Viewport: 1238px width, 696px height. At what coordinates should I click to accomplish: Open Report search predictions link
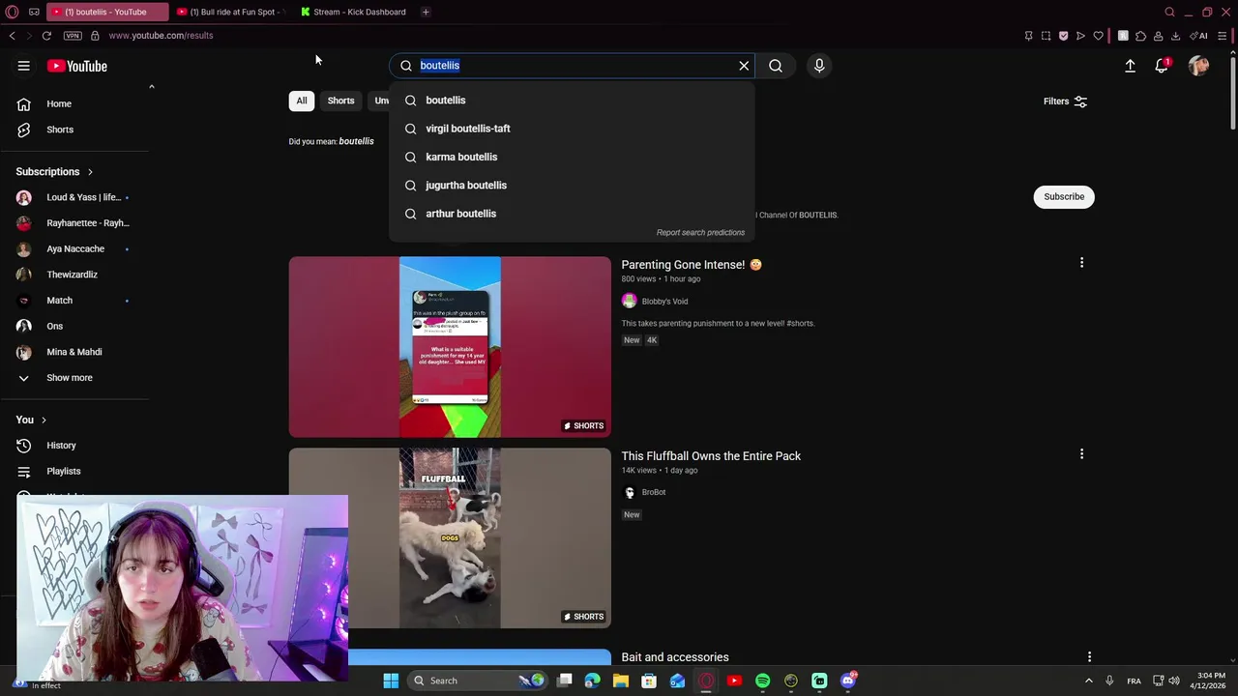coord(700,233)
